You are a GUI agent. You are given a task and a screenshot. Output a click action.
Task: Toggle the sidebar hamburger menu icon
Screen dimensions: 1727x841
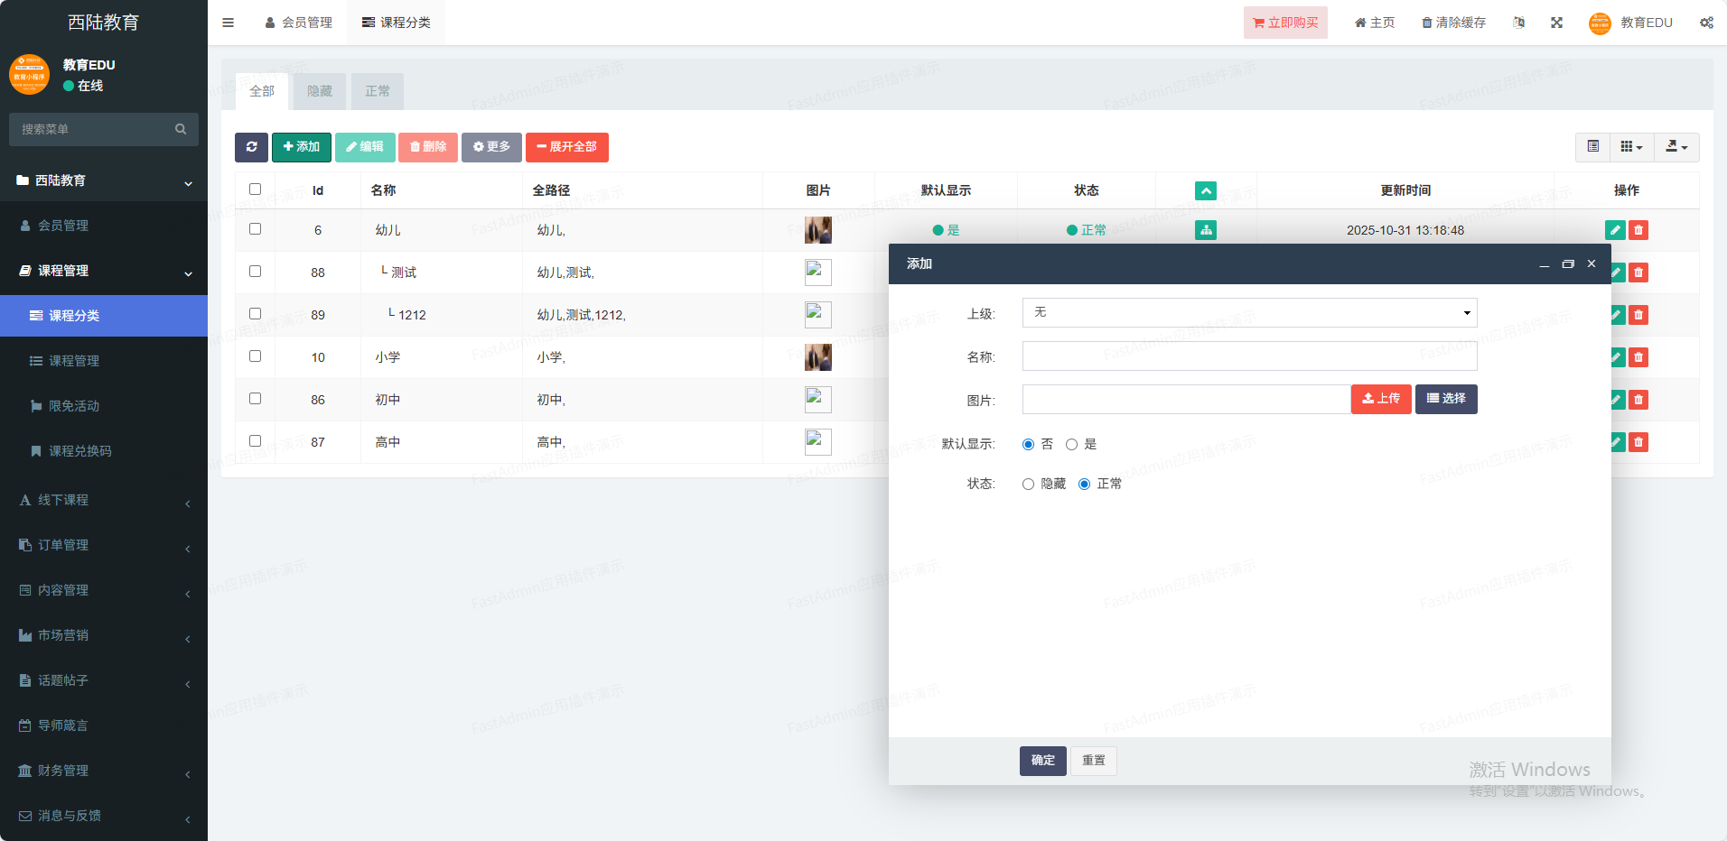(229, 23)
